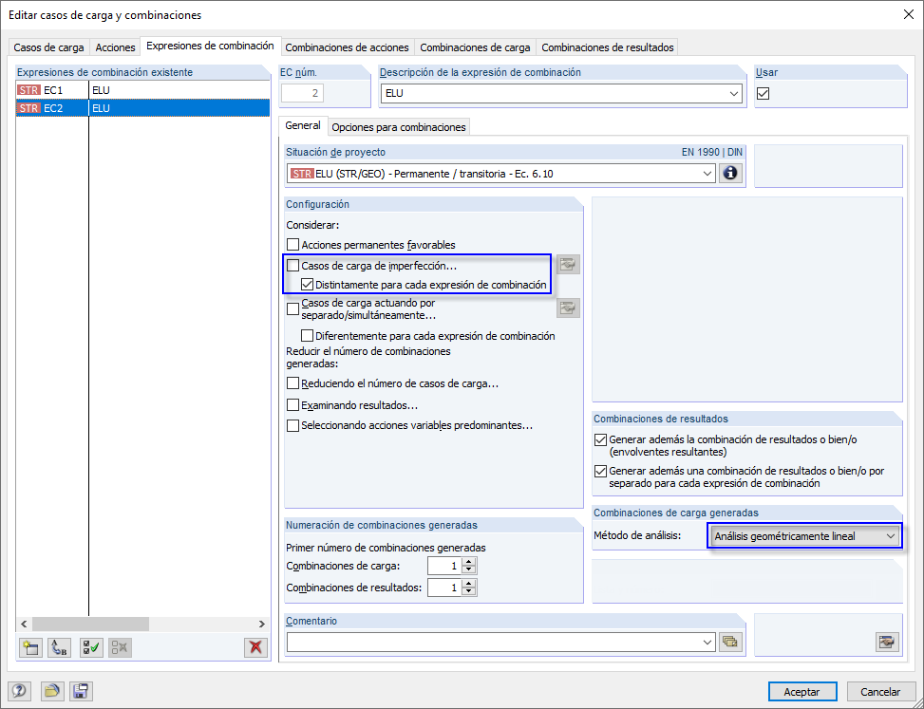Open Situación de proyecto dropdown

tap(707, 174)
